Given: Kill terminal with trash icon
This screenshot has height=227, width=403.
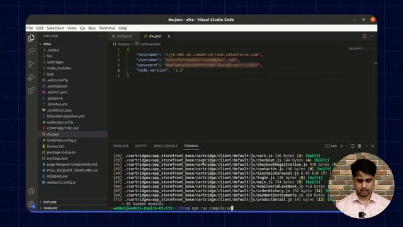Looking at the screenshot, I should tap(360, 146).
